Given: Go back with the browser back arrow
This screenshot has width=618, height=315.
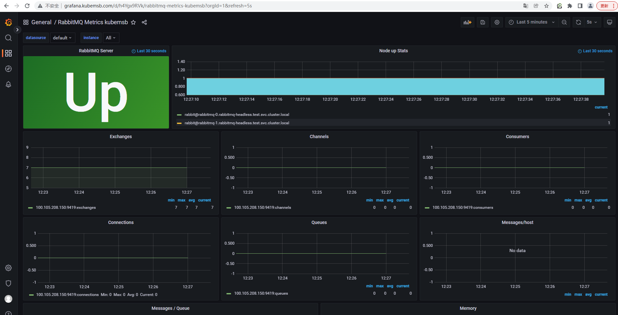Looking at the screenshot, I should coord(6,6).
